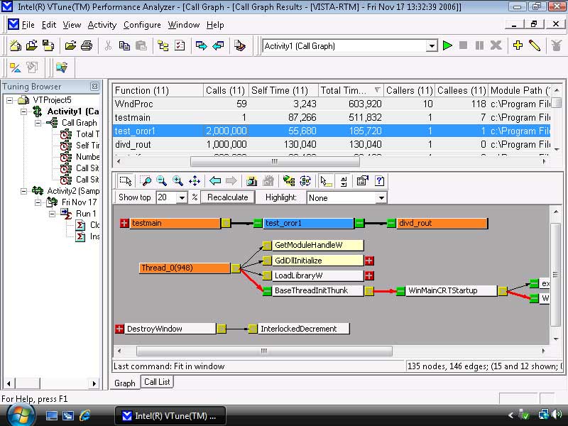Screen dimensions: 568x426
Task: Click the four-arrow fit in window icon
Action: (195, 180)
